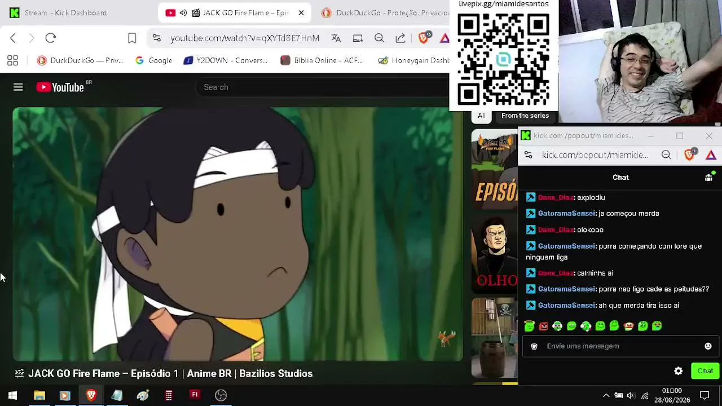The image size is (722, 406).
Task: Open the bookmarks apps grid icon
Action: (x=12, y=60)
